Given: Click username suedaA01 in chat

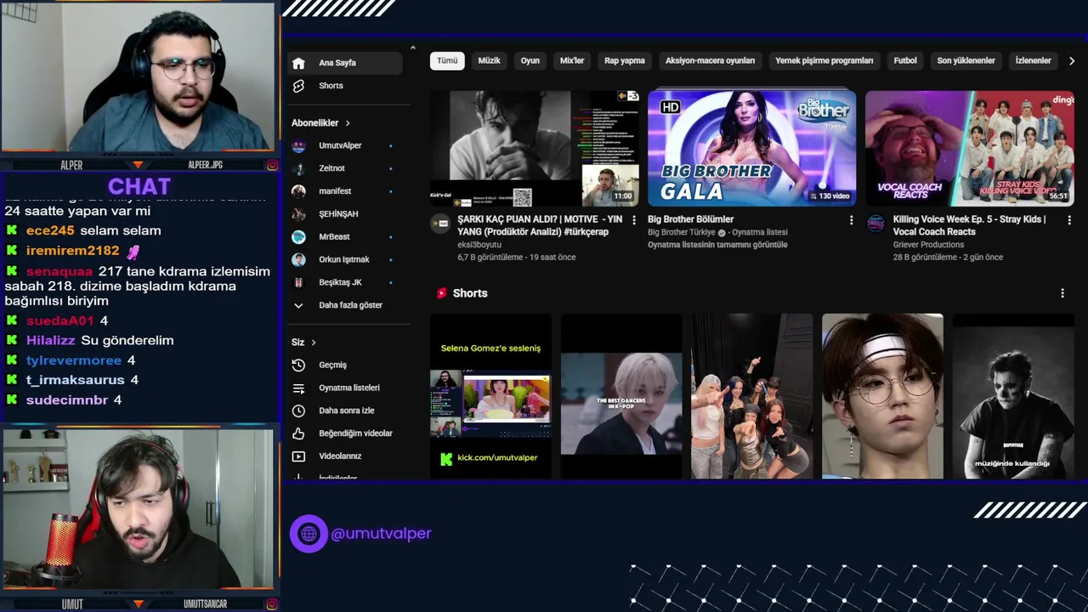Looking at the screenshot, I should tap(60, 320).
